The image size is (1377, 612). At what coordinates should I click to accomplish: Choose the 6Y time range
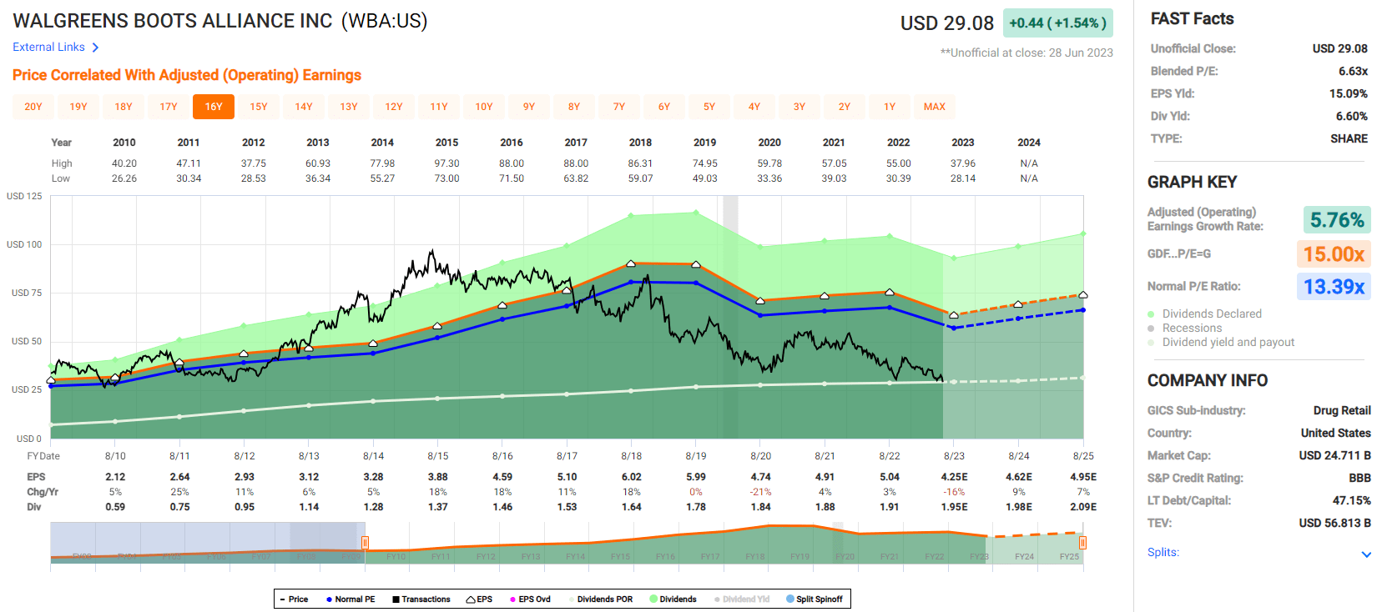point(664,107)
